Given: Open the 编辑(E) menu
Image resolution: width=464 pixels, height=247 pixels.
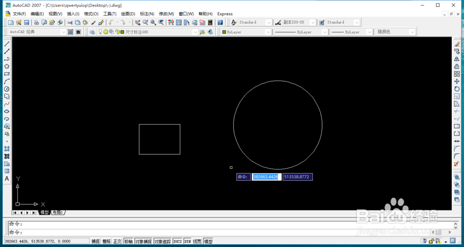Looking at the screenshot, I should click(x=37, y=14).
